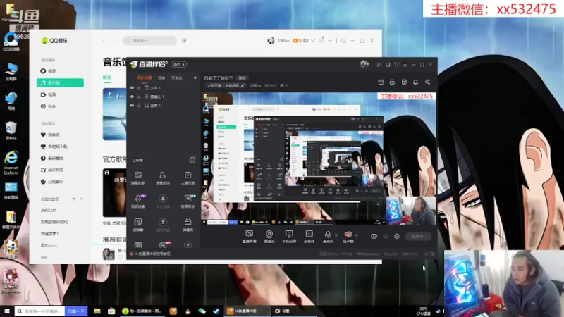Add a mobile screen-cast source
Screen dimensions: 564x317
289,237
